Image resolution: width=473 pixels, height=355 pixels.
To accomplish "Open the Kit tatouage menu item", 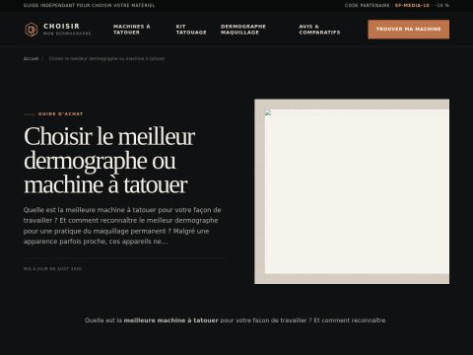I will coord(191,30).
